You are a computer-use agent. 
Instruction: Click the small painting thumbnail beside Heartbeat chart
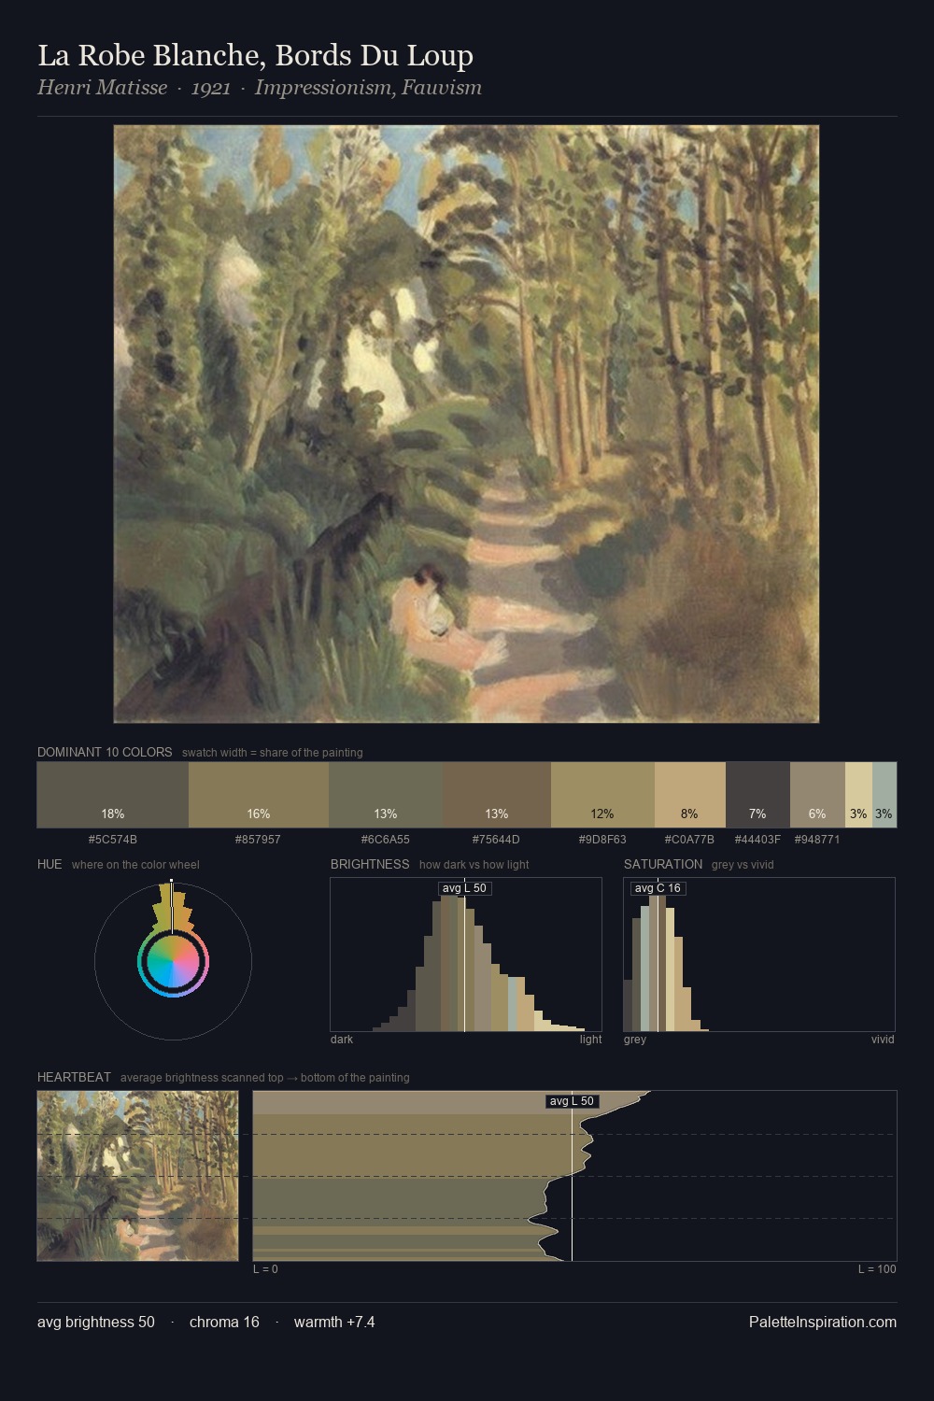pos(137,1176)
